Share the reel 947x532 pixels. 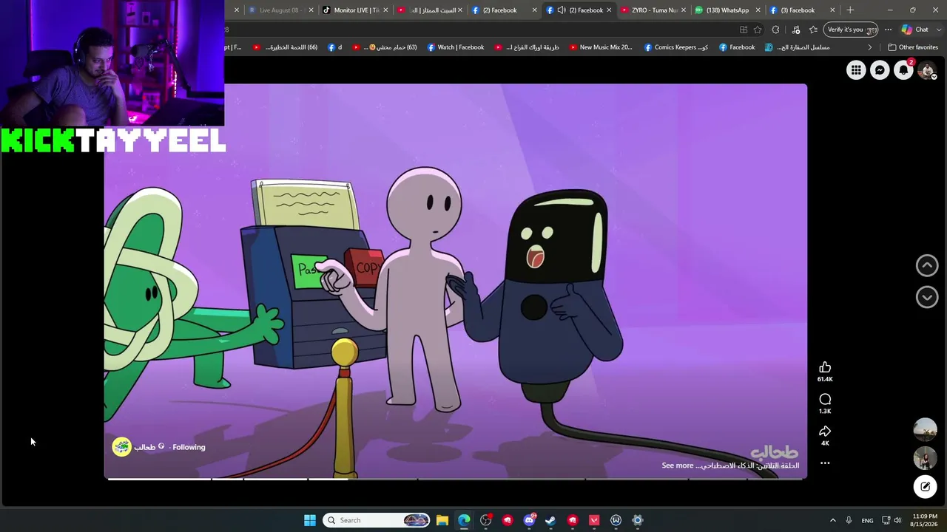click(x=825, y=432)
